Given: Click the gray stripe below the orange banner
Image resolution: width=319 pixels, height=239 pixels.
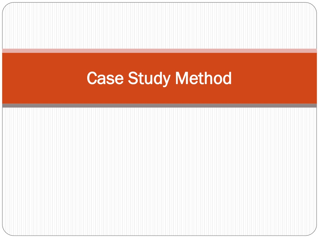Looking at the screenshot, I should coord(159,105).
